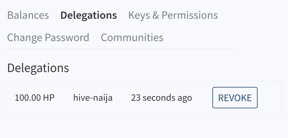Click the REVOKE button
The image size is (288, 138).
(x=235, y=98)
